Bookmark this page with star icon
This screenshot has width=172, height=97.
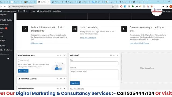(x=117, y=6)
